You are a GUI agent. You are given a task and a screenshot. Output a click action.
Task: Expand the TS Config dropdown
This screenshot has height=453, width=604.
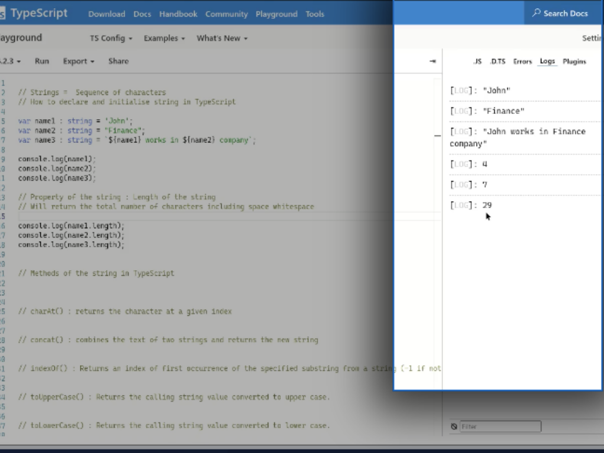pyautogui.click(x=111, y=38)
